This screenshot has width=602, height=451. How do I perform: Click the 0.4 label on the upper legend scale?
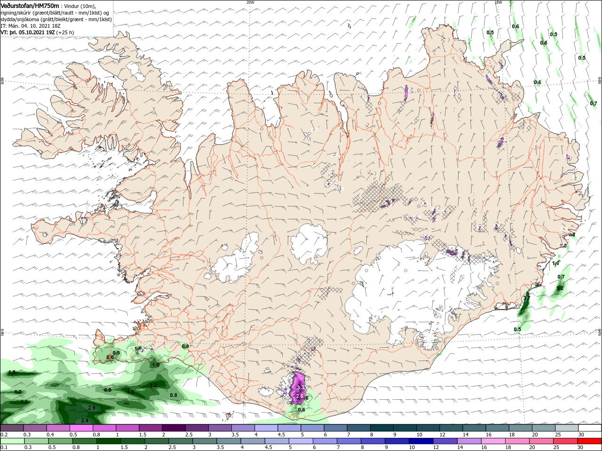pos(50,435)
